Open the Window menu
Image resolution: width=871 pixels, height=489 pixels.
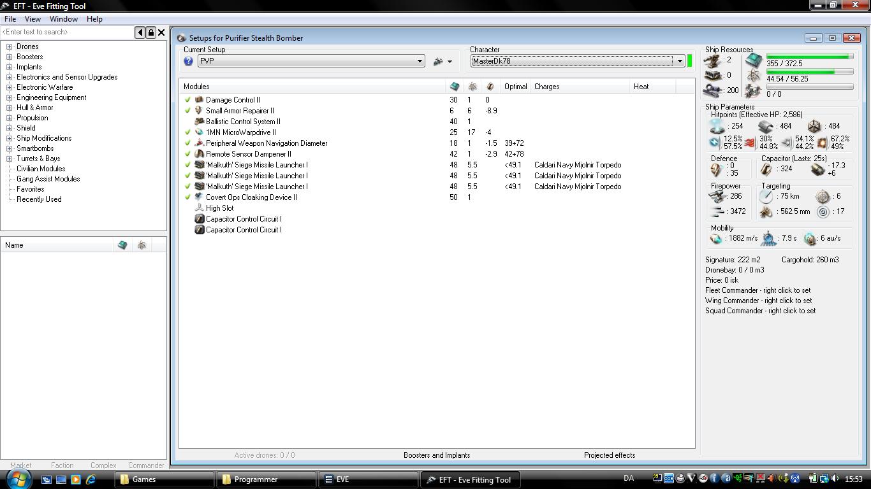click(64, 19)
